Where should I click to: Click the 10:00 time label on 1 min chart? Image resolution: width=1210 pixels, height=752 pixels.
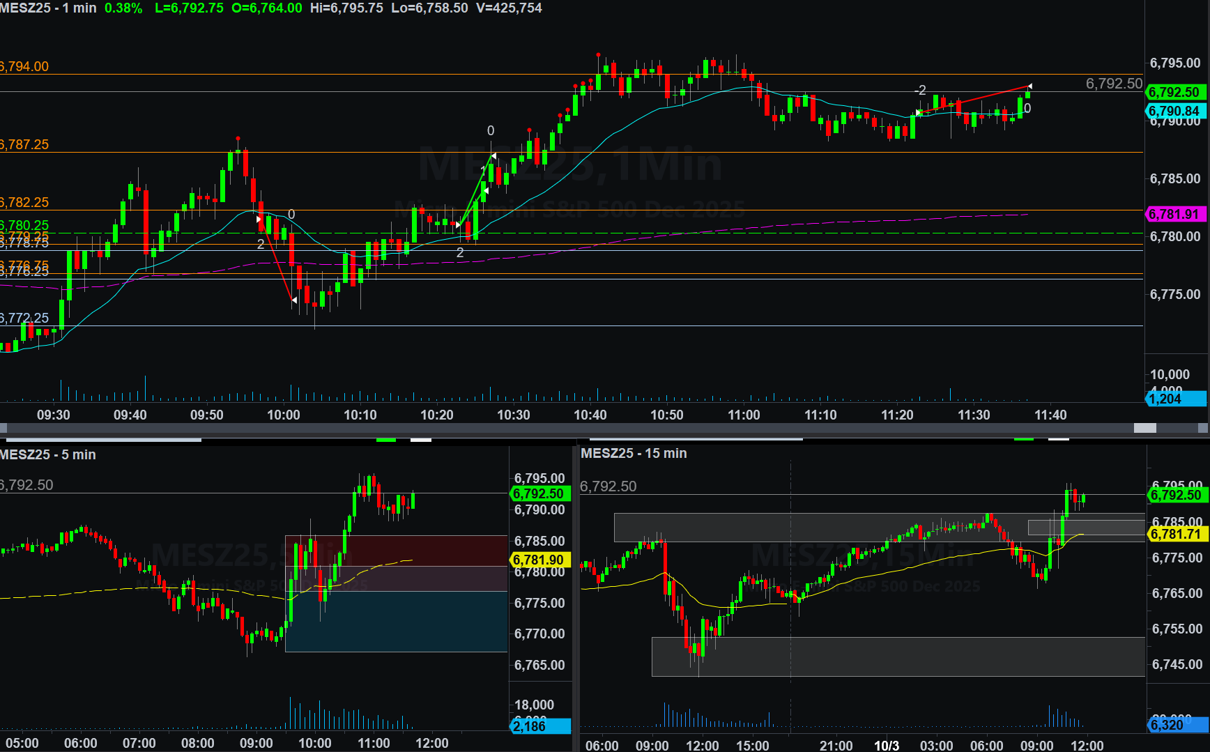coord(284,415)
